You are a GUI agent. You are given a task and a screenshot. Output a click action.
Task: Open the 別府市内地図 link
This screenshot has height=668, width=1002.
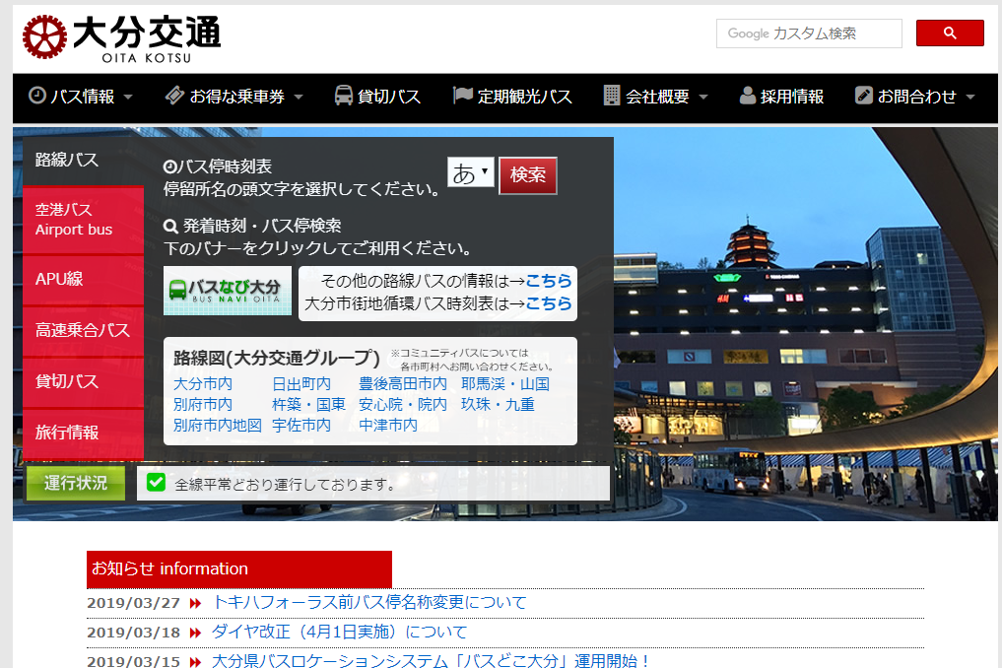tap(218, 425)
